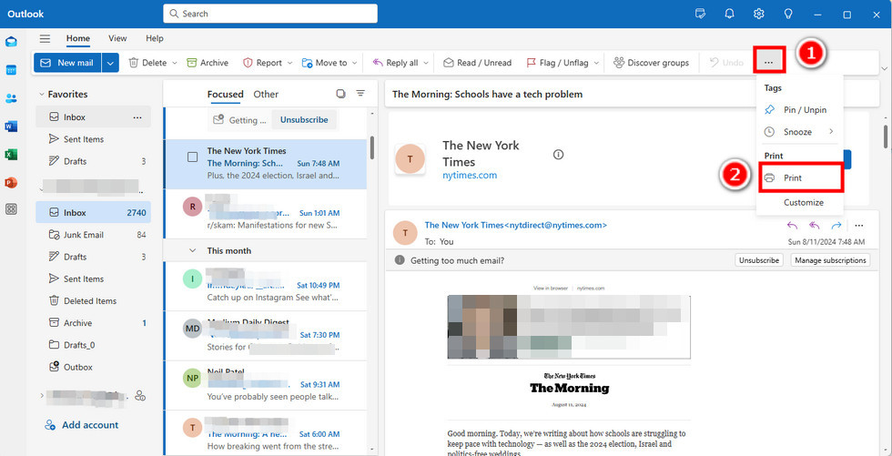The height and width of the screenshot is (456, 892).
Task: Open the Calendar icon in left rail
Action: 11,70
